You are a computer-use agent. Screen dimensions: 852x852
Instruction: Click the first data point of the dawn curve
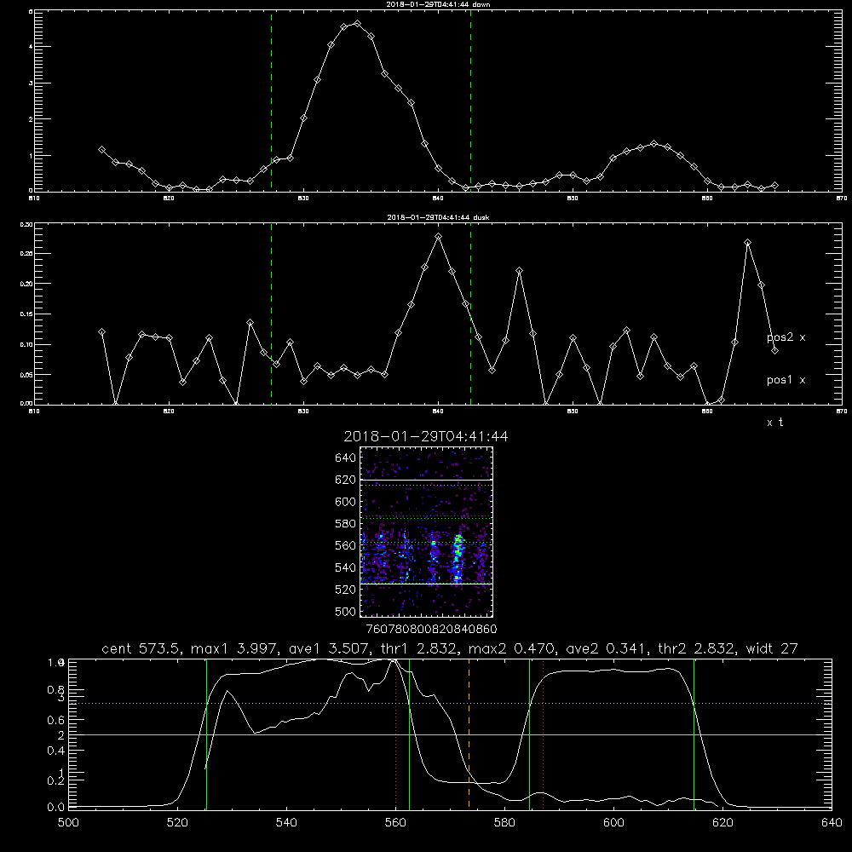click(x=101, y=149)
